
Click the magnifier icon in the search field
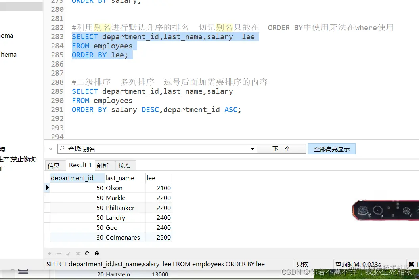[62, 149]
